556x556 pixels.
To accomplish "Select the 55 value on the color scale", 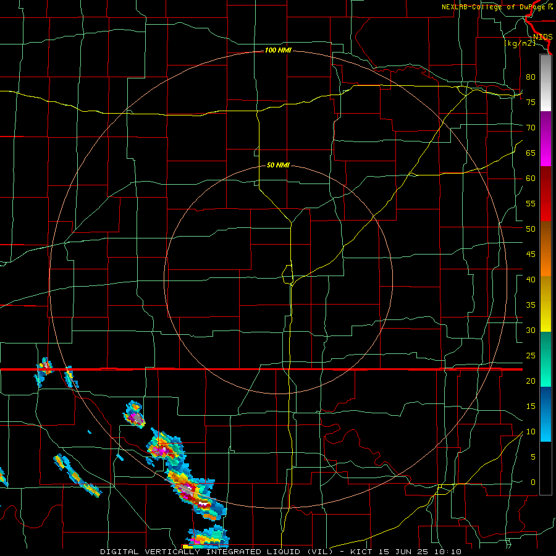I will tap(531, 203).
